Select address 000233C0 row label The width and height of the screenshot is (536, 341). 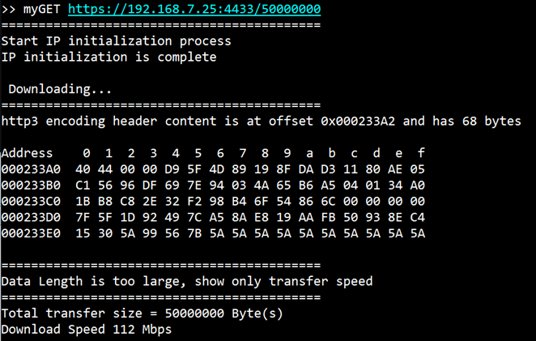tap(31, 201)
